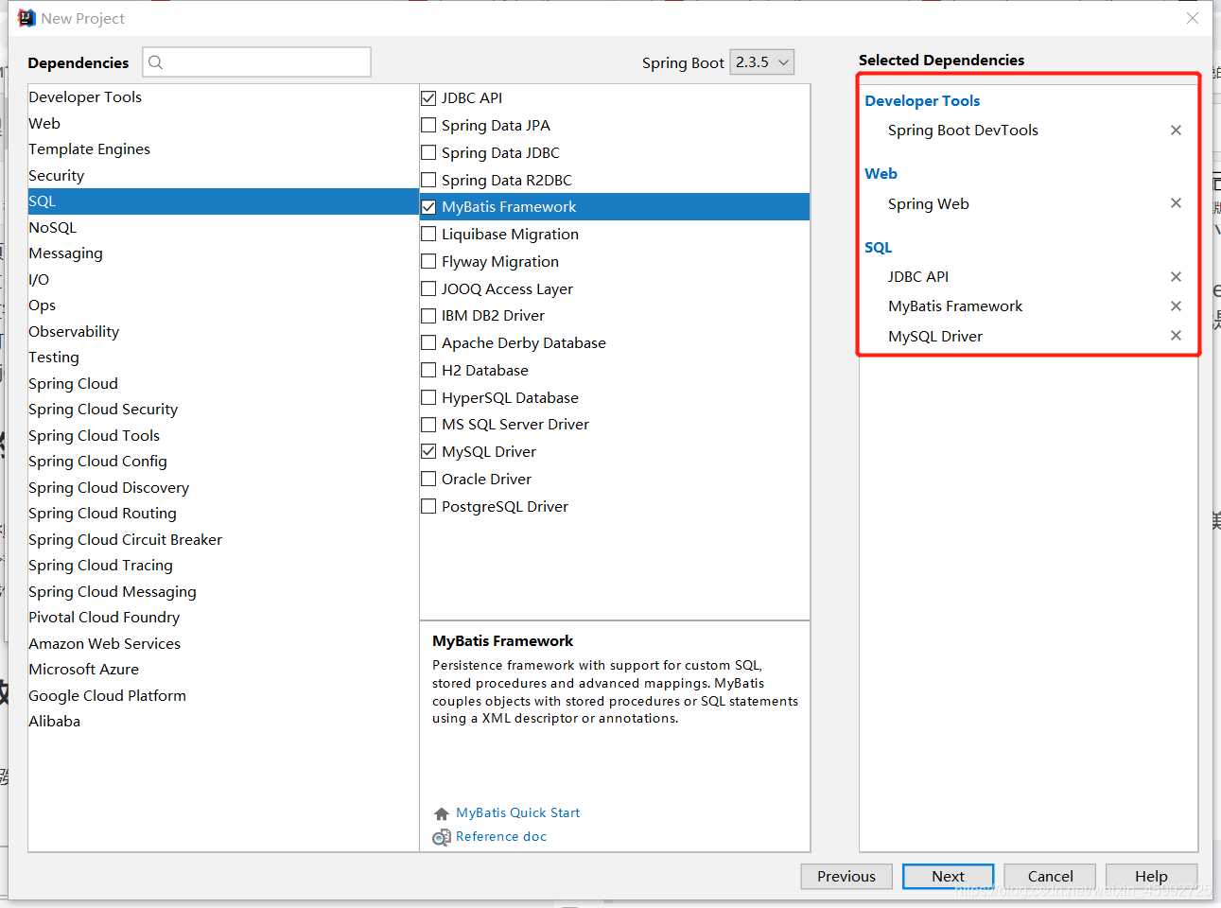Click the reference doc icon
The width and height of the screenshot is (1221, 908).
pos(441,837)
